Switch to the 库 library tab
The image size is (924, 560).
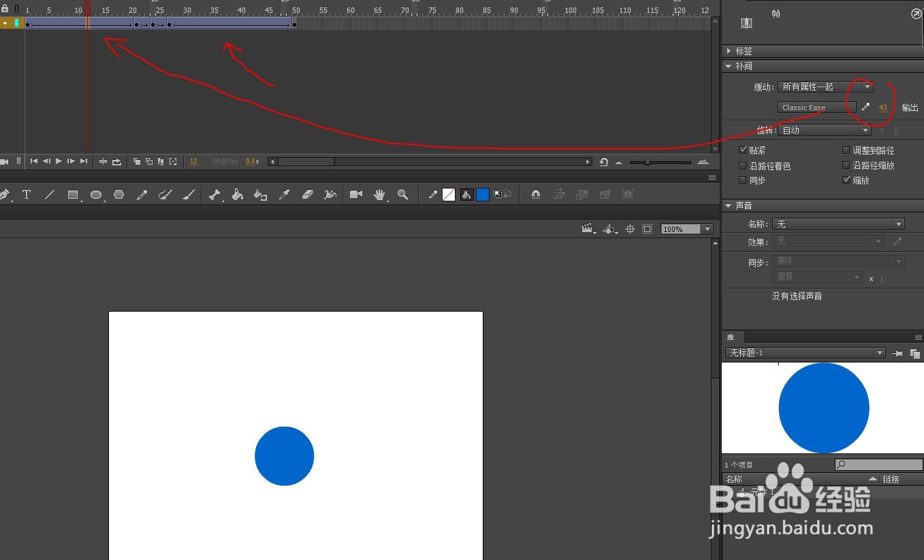click(x=731, y=337)
